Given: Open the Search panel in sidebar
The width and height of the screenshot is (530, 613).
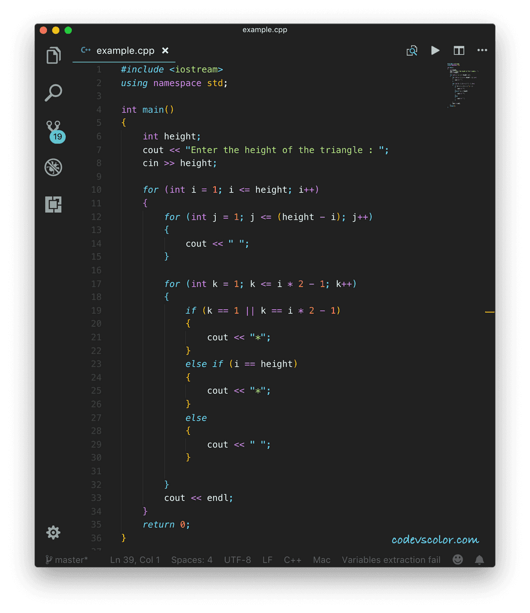Looking at the screenshot, I should tap(54, 93).
